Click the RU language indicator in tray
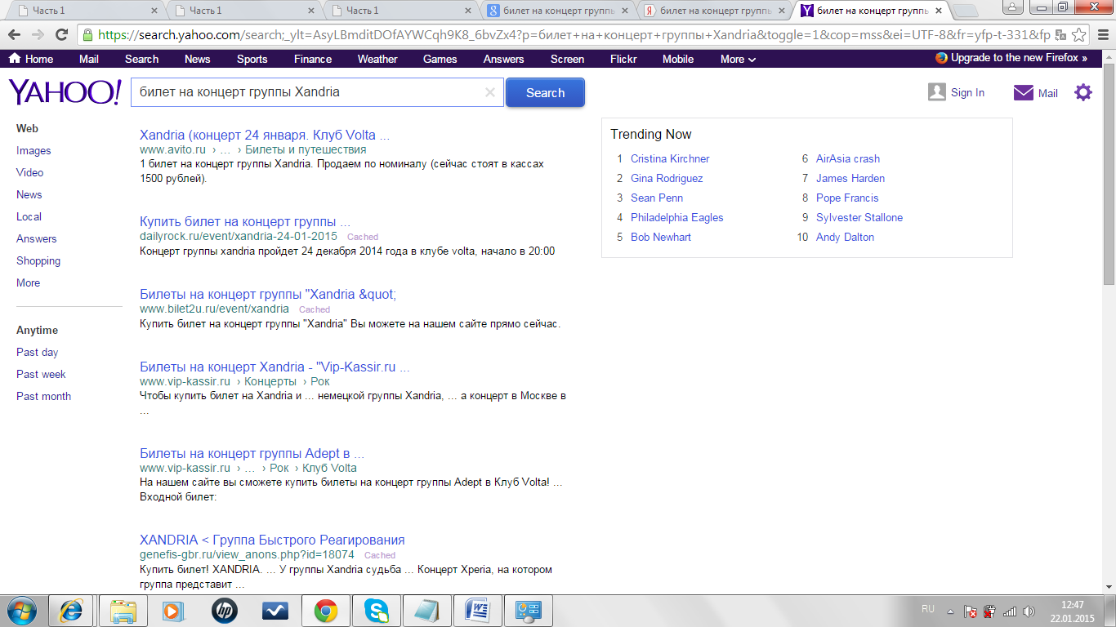The height and width of the screenshot is (627, 1116). [x=928, y=609]
